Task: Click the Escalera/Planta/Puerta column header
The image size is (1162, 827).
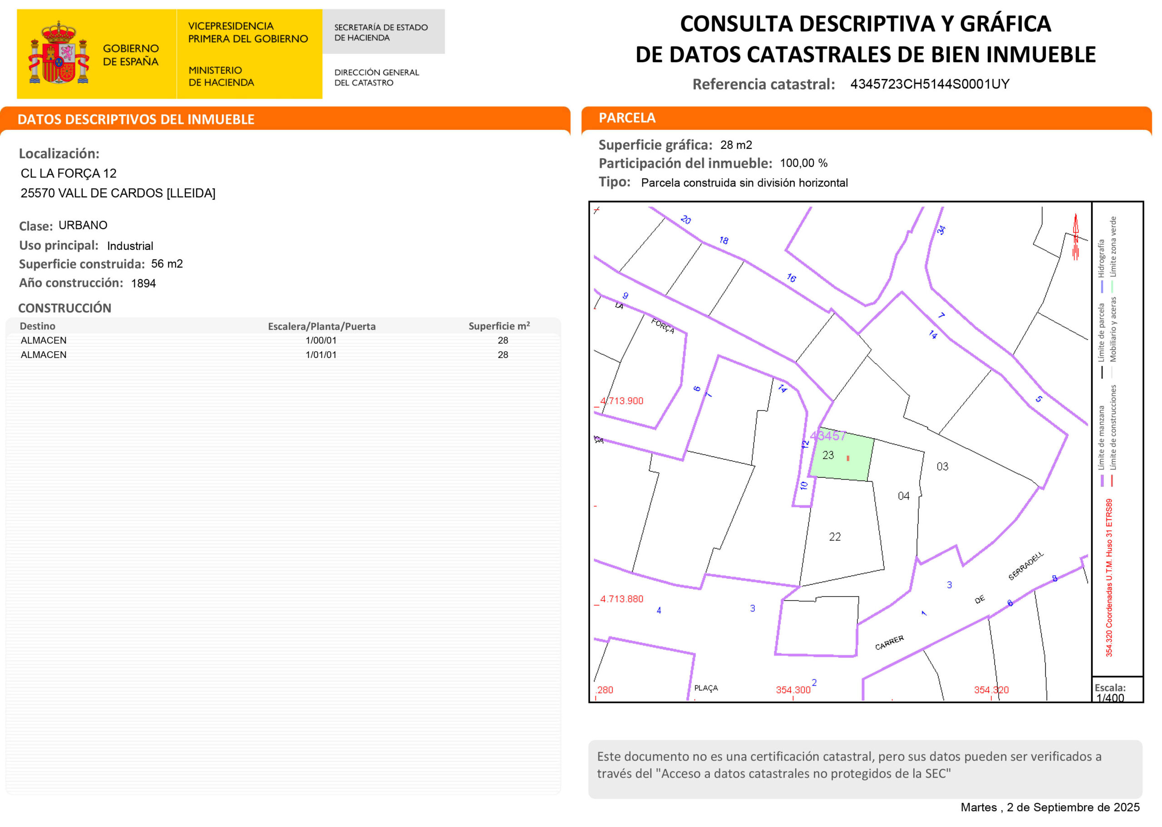Action: (x=321, y=327)
